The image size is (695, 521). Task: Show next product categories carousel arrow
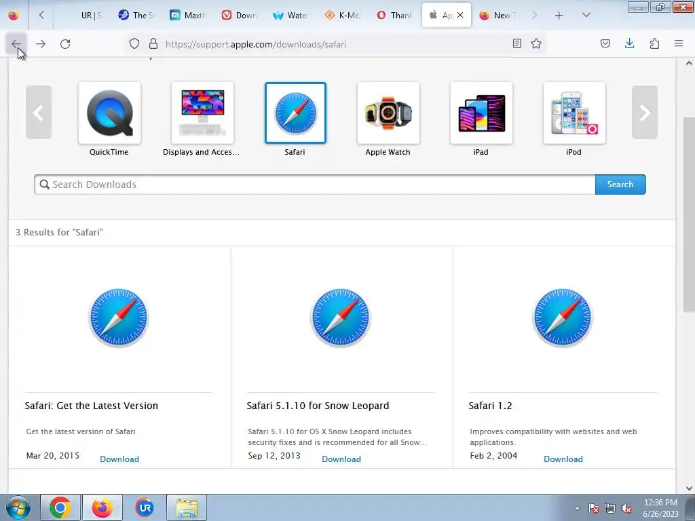point(645,112)
